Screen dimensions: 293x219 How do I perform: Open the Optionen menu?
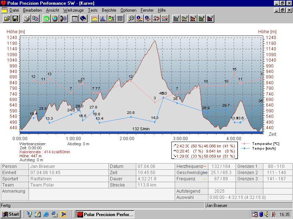pyautogui.click(x=128, y=10)
